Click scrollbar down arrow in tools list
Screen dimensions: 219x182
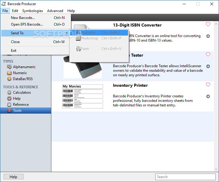pyautogui.click(x=216, y=169)
